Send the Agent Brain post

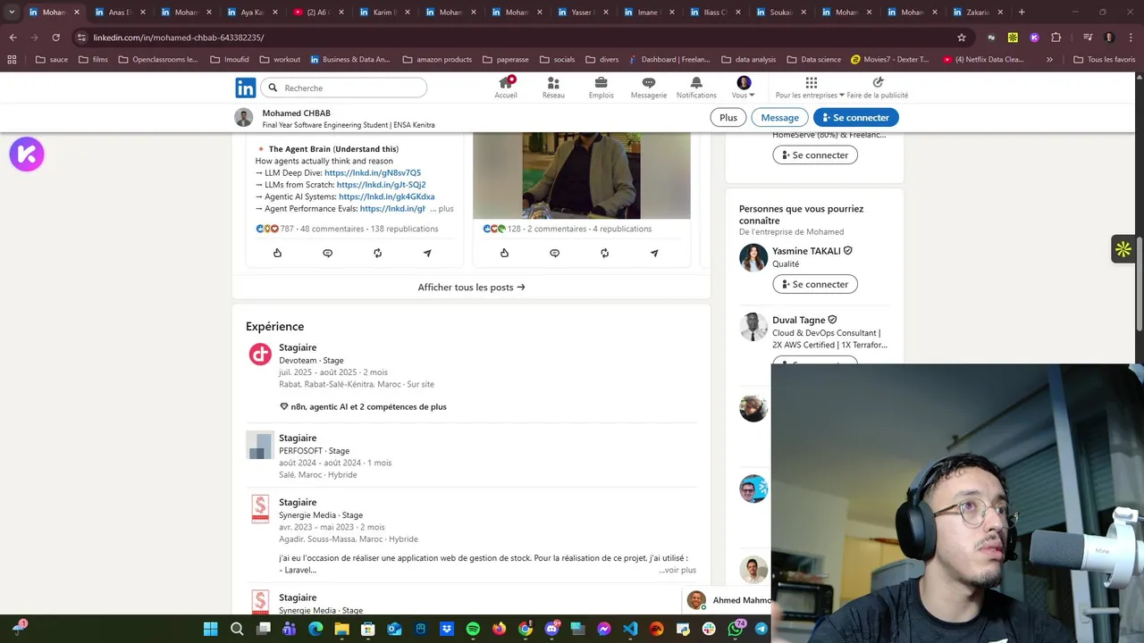pyautogui.click(x=427, y=253)
